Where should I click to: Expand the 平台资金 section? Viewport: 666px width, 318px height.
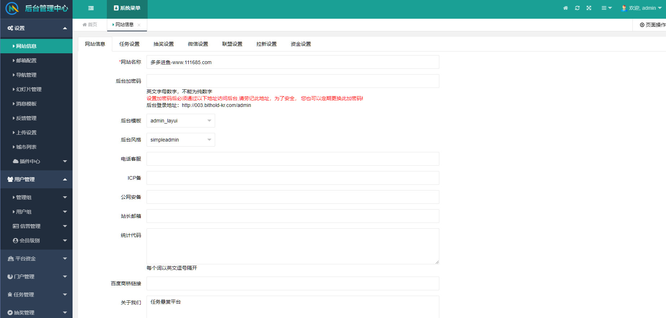click(36, 259)
